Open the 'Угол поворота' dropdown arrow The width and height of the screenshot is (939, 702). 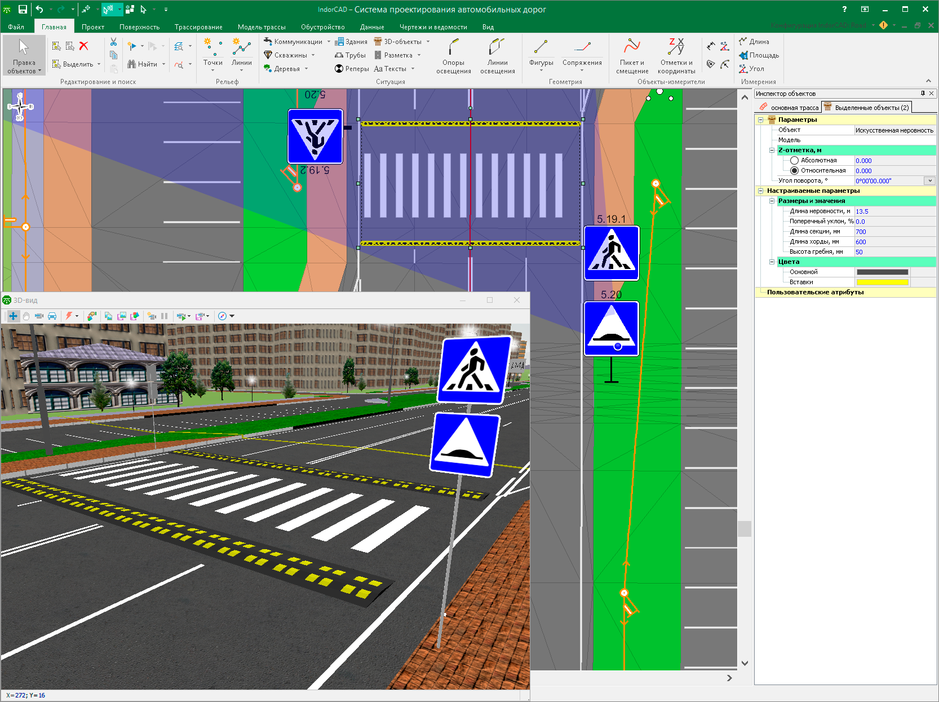click(x=930, y=181)
